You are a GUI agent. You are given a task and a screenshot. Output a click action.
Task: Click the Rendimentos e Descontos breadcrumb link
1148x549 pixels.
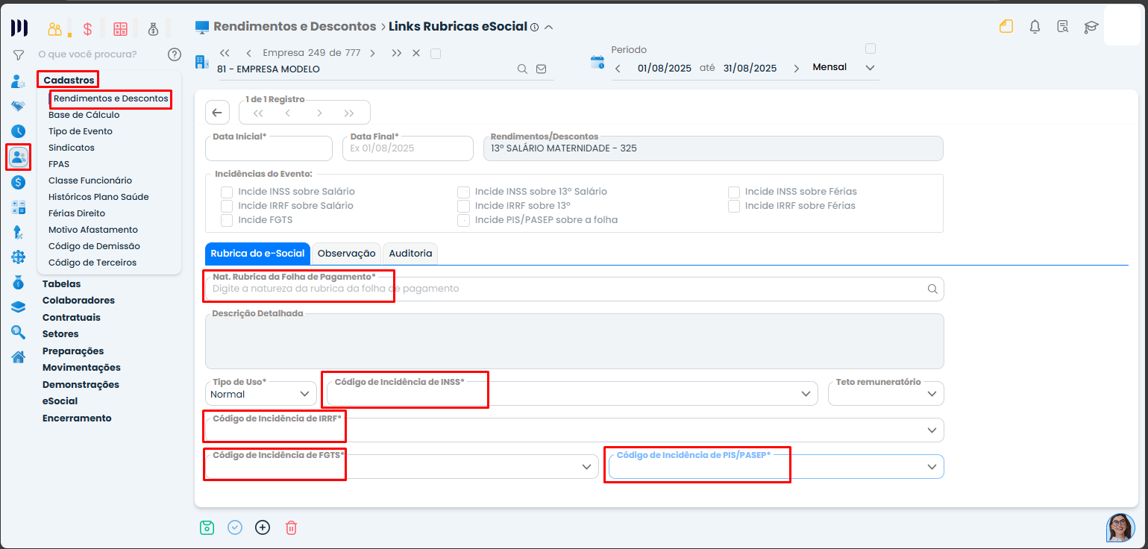point(295,27)
